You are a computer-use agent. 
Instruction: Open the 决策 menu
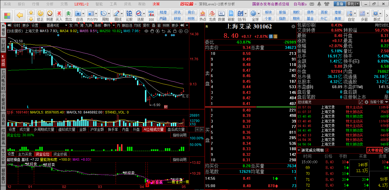click(x=156, y=4)
